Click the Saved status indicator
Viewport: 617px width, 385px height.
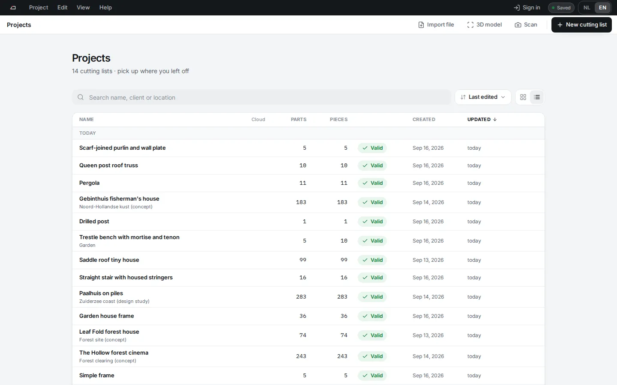[561, 8]
